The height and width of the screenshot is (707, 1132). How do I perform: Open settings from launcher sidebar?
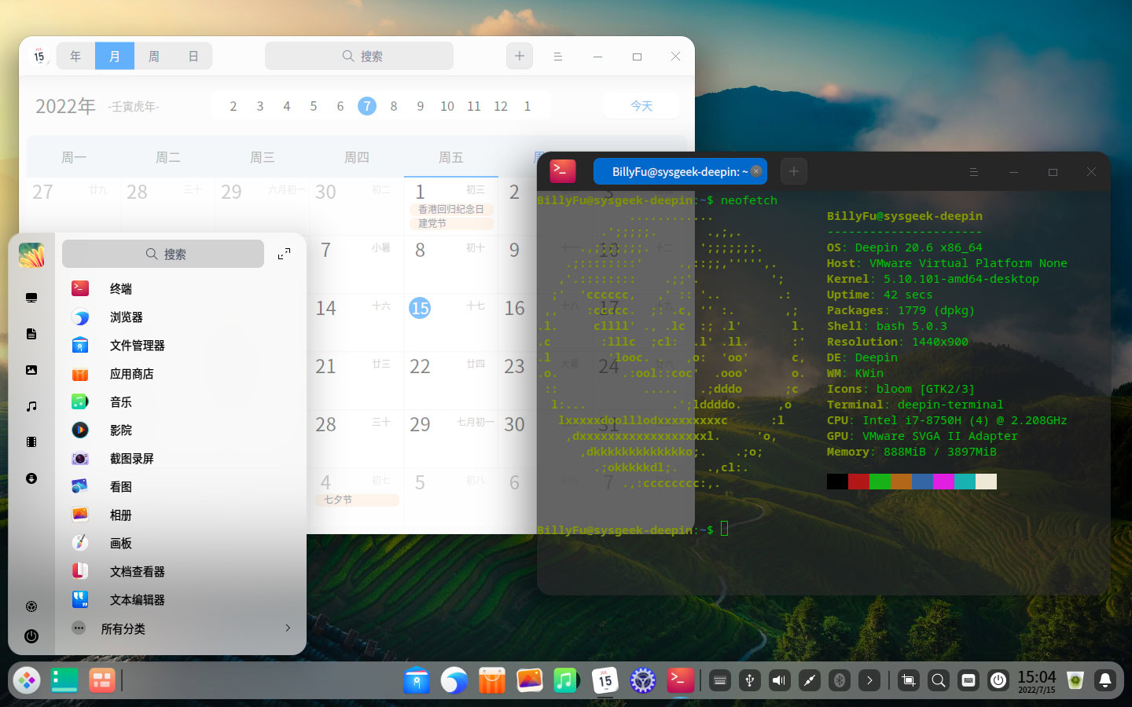[31, 606]
